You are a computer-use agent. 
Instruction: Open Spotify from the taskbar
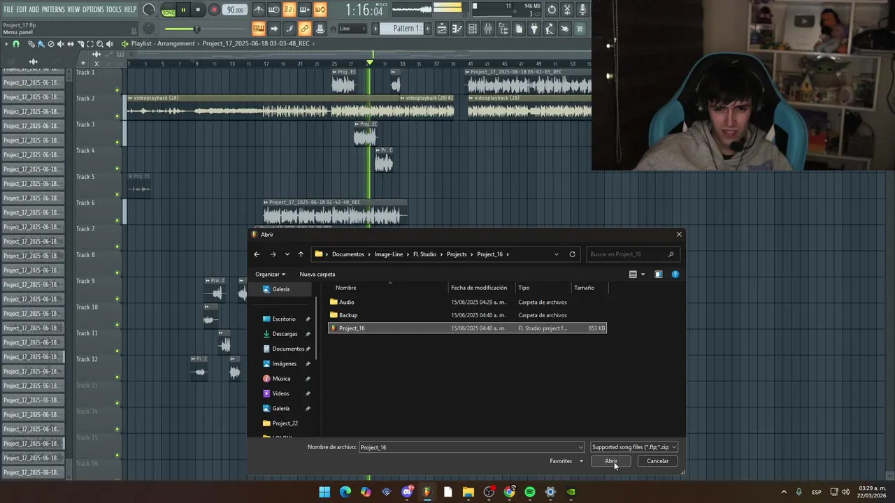[530, 492]
